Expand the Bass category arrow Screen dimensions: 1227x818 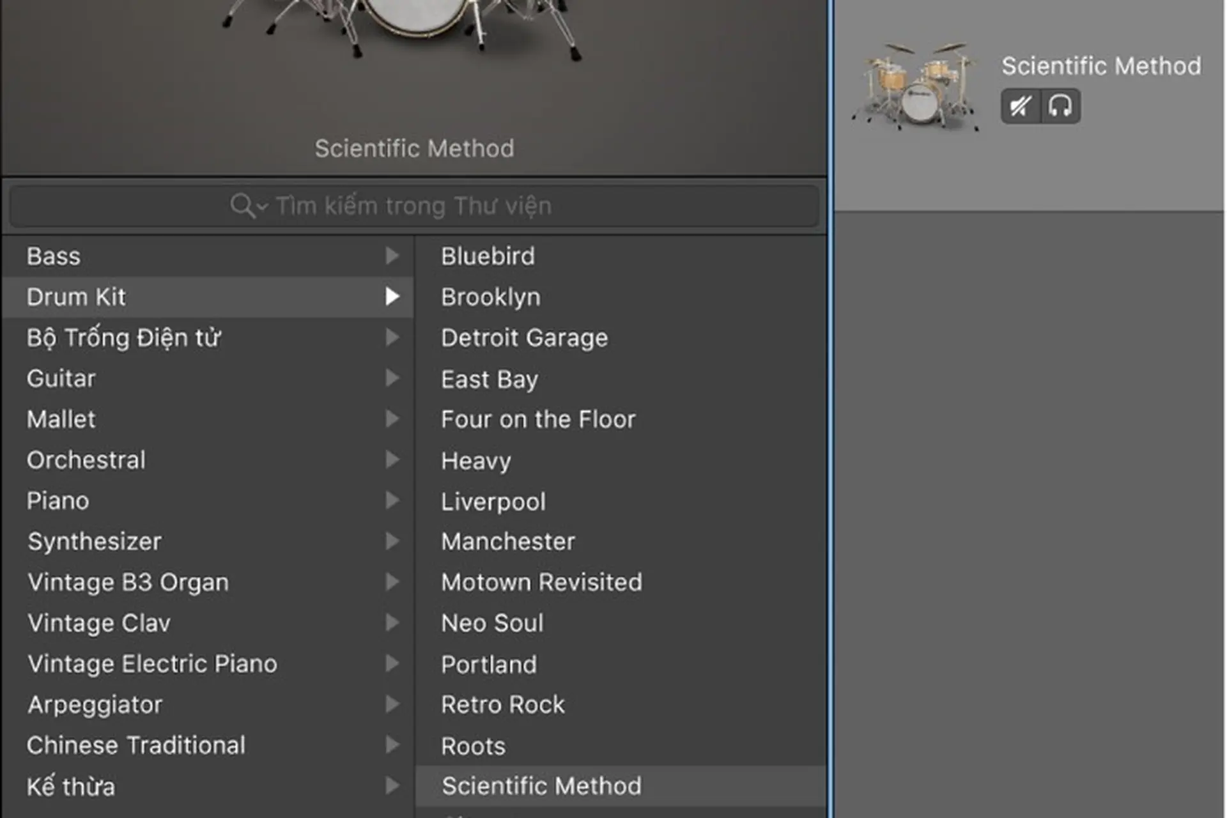click(x=392, y=256)
